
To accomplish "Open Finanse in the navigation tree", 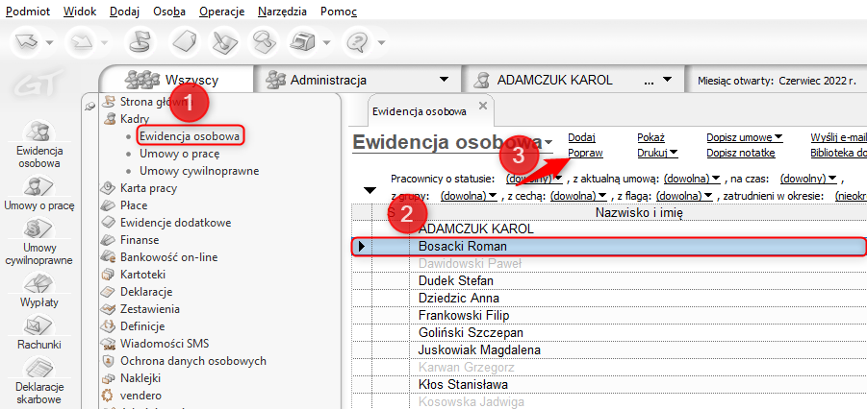I will pyautogui.click(x=140, y=240).
